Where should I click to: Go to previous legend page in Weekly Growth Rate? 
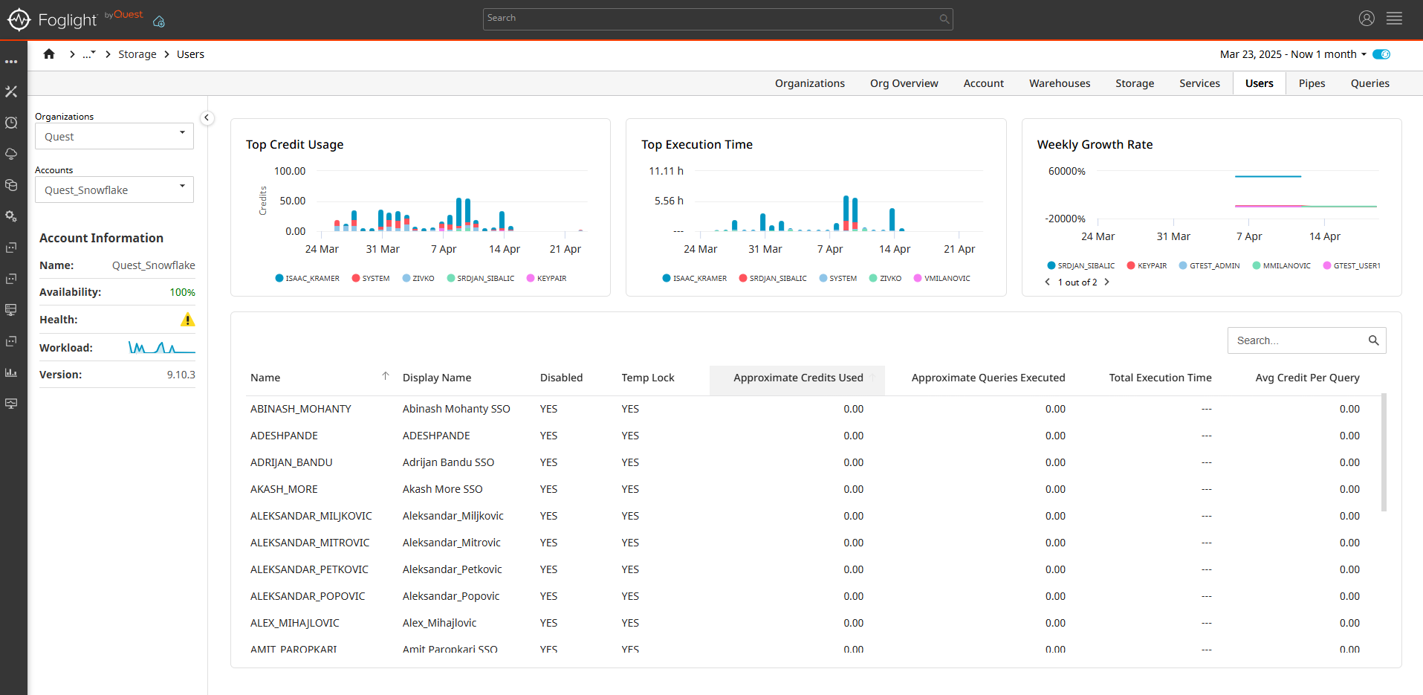point(1048,282)
